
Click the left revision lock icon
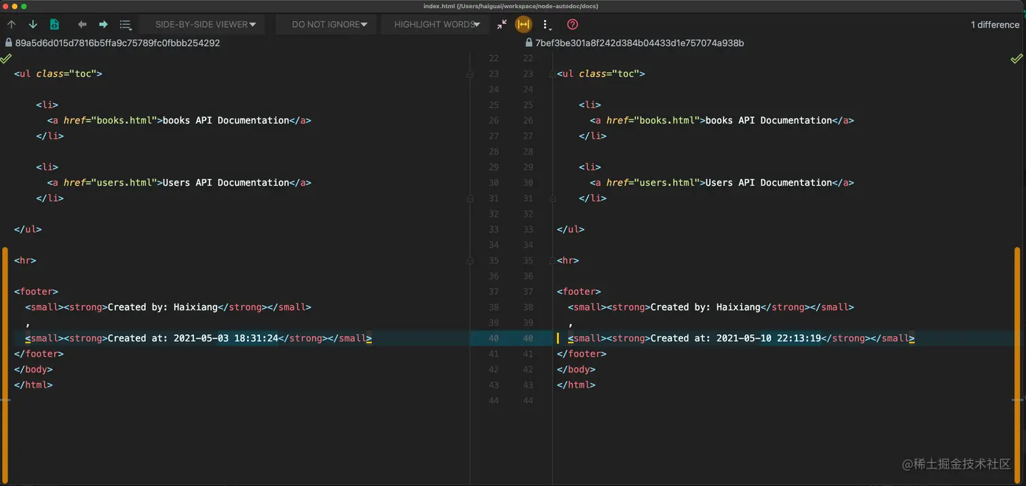tap(8, 43)
